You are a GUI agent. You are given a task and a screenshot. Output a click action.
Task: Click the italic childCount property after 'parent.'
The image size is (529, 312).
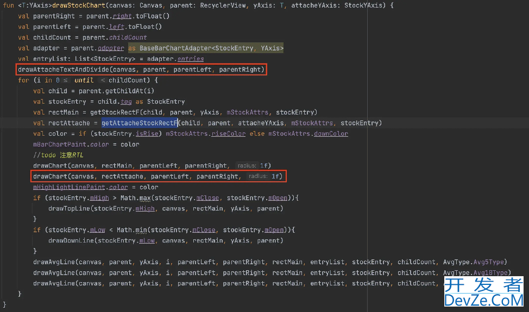click(x=128, y=37)
